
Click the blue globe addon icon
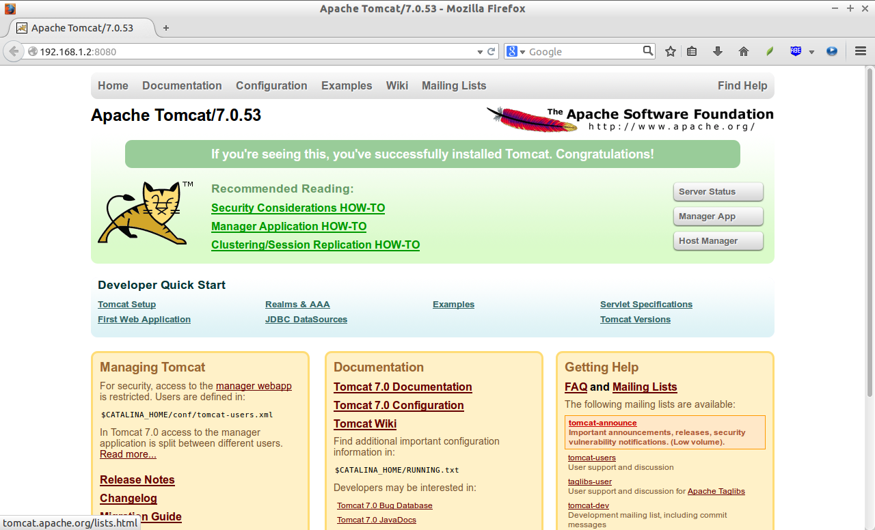[x=832, y=51]
